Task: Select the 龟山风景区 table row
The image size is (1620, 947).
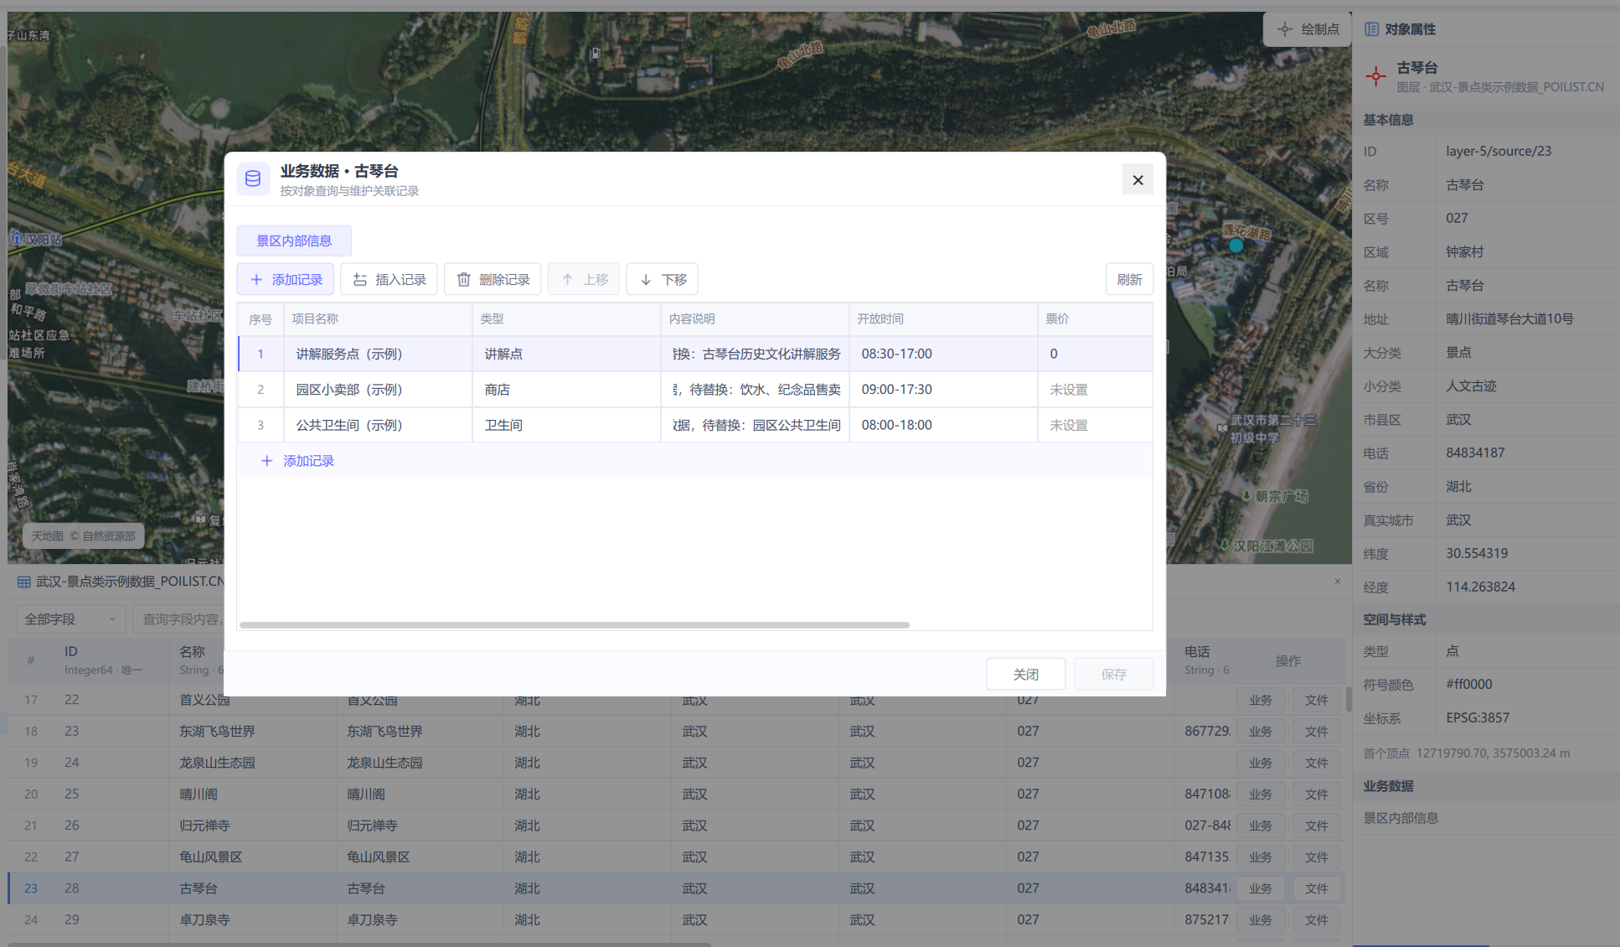Action: pyautogui.click(x=675, y=857)
